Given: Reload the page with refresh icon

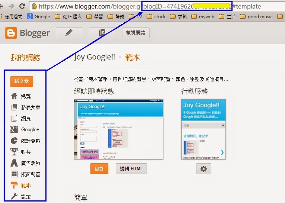Looking at the screenshot, I should [22, 6].
